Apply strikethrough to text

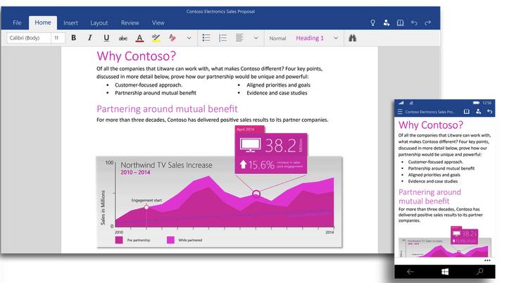tap(123, 39)
